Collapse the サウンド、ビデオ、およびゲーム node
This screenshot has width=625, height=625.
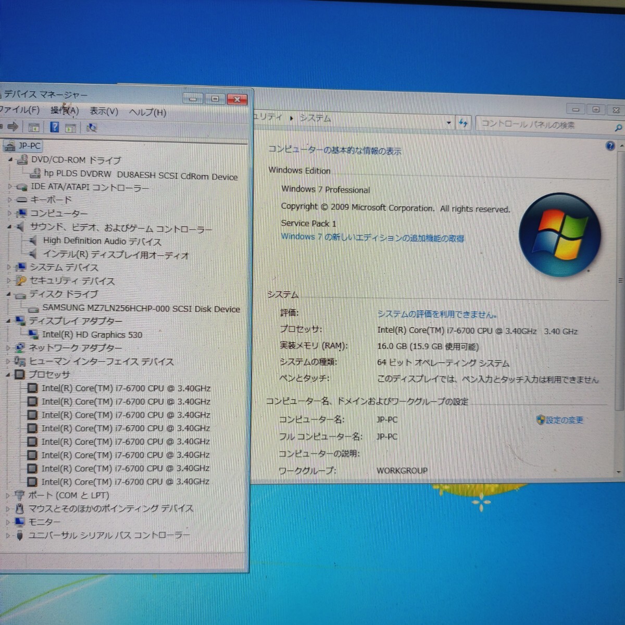[x=9, y=227]
